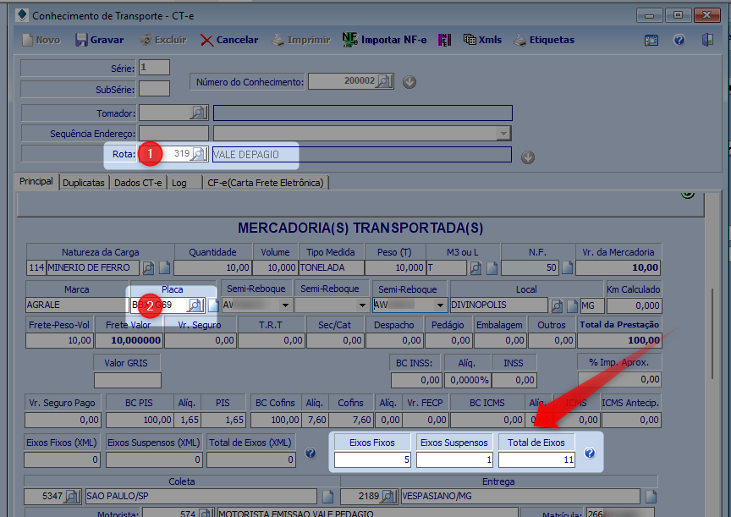
Task: Click the magnifier beside Número do Conhecimento
Action: pos(384,82)
